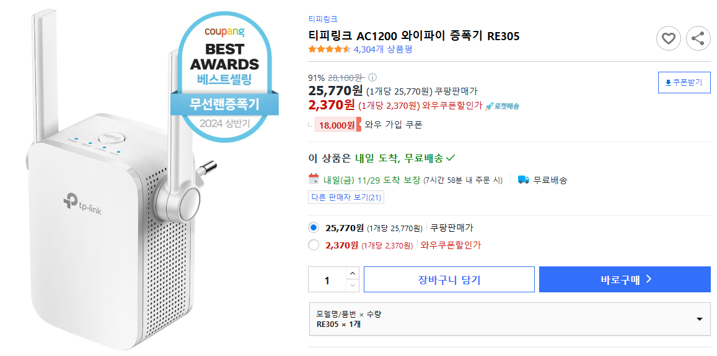Increase quantity with the up stepper arrow
The height and width of the screenshot is (356, 717).
click(353, 274)
